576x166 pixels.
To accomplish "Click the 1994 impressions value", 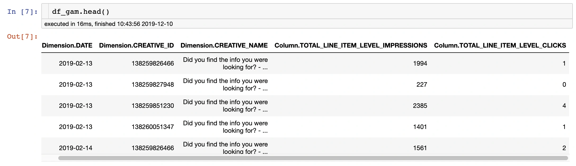I will coord(420,63).
